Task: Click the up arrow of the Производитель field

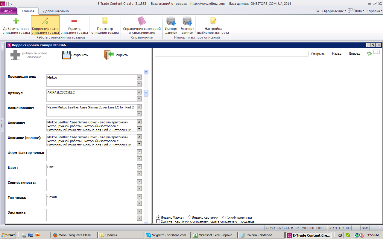Action: pos(139,77)
